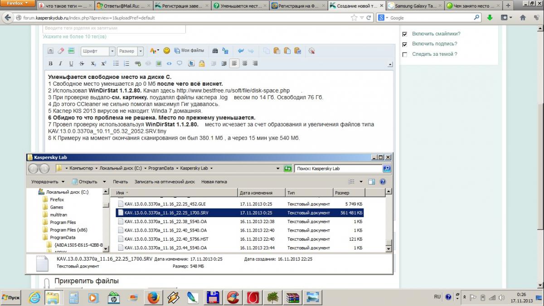Apply subscript formatting

pos(93,63)
